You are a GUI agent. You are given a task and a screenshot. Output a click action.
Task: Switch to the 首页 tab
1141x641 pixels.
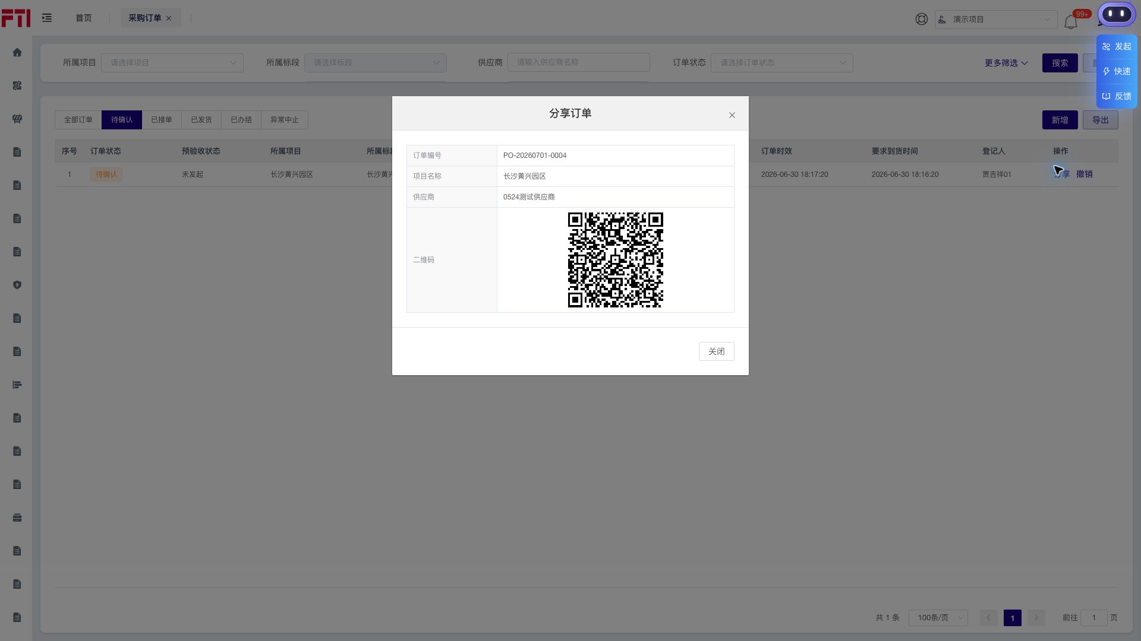[84, 18]
